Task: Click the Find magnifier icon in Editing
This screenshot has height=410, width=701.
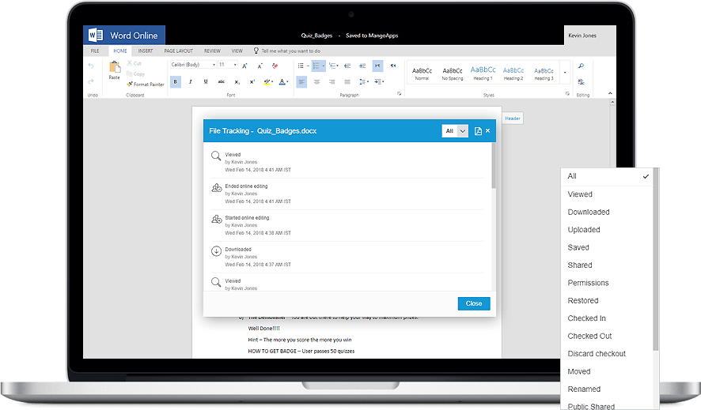Action: pyautogui.click(x=582, y=66)
